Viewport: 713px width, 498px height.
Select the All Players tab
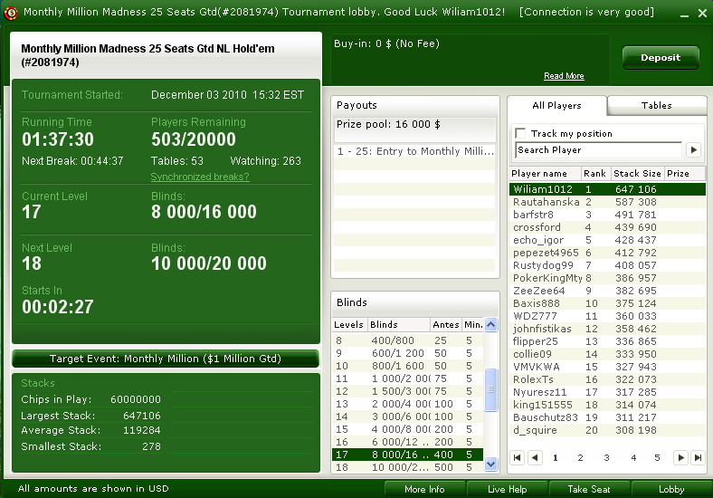[556, 106]
